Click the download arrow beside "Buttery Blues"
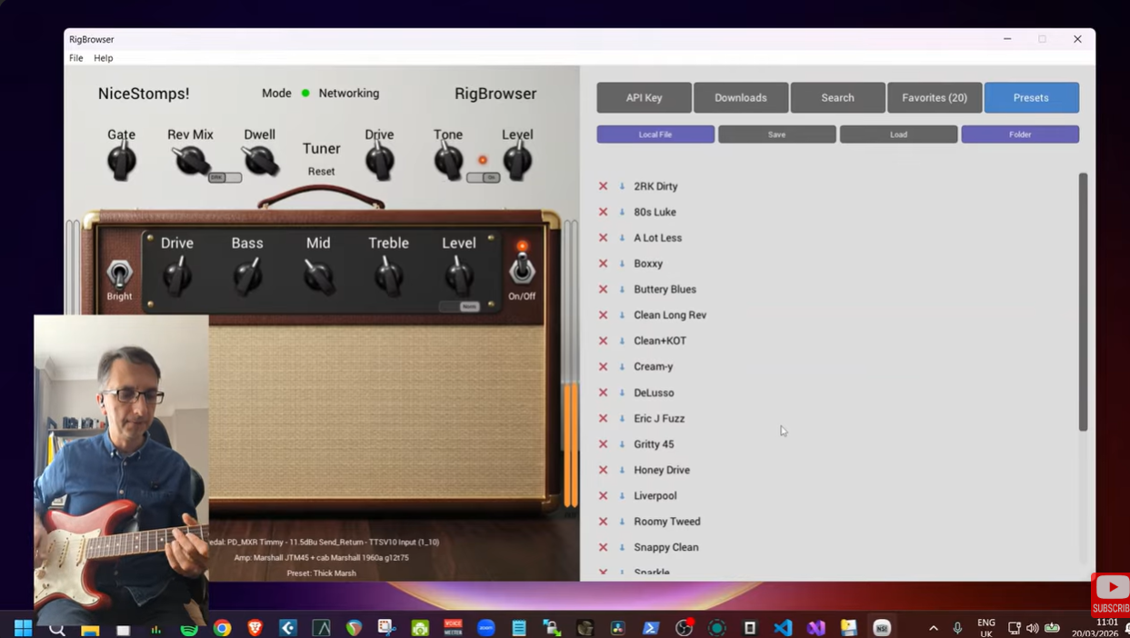This screenshot has width=1130, height=638. (620, 288)
